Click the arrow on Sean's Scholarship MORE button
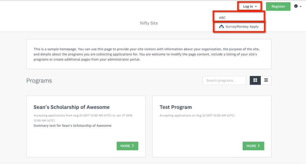Viewport: 306px width, 164px height. pos(133,146)
